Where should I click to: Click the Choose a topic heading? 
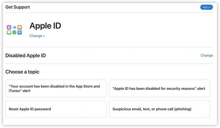(x=22, y=72)
